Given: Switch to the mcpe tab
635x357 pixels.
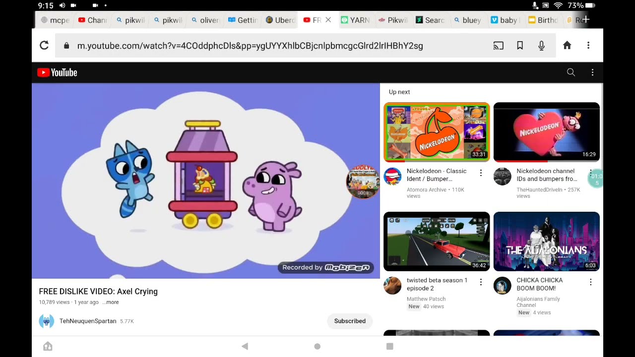Looking at the screenshot, I should (x=55, y=20).
